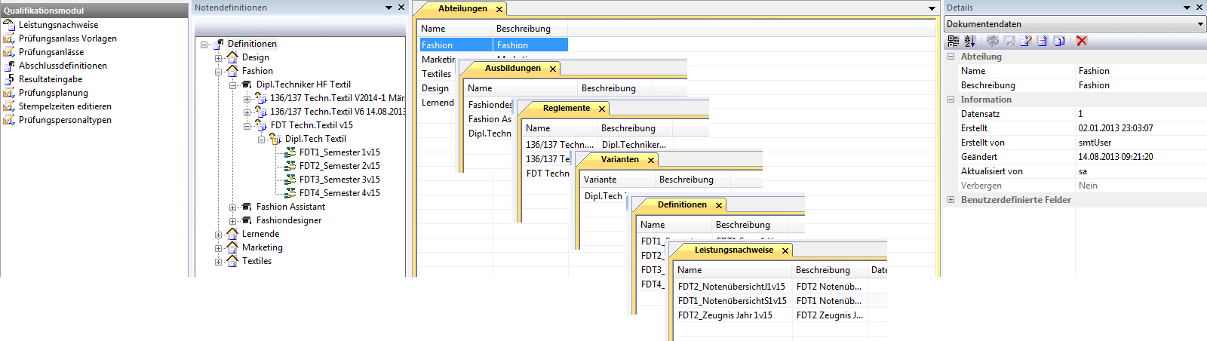Click the edit document pencil icon
Screen dimensions: 1207x341
(1026, 41)
